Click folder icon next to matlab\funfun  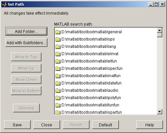[x=58, y=105]
